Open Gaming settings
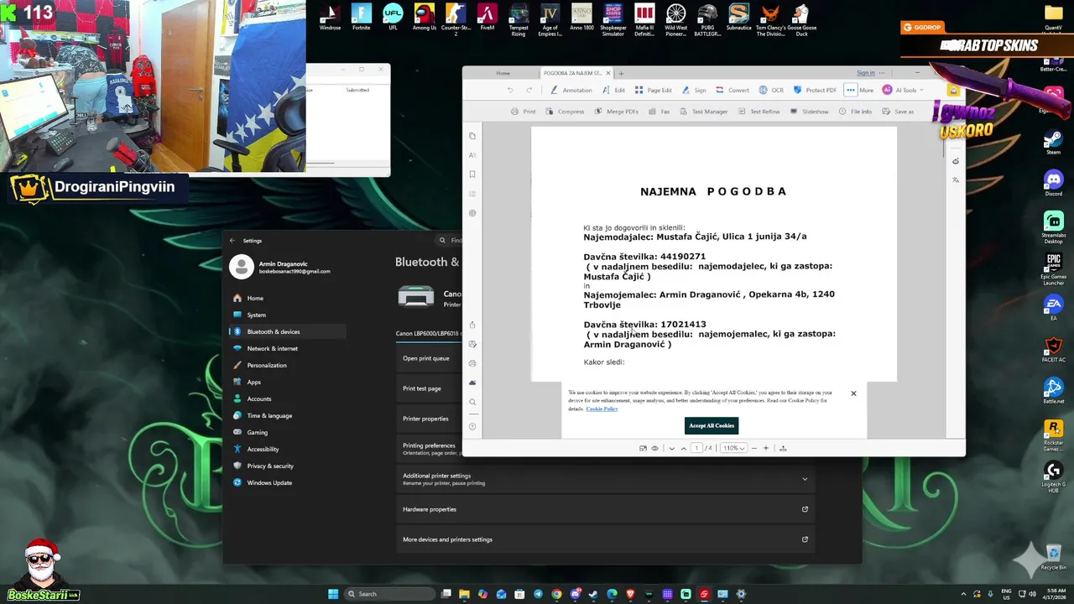Viewport: 1074px width, 604px height. pos(287,432)
